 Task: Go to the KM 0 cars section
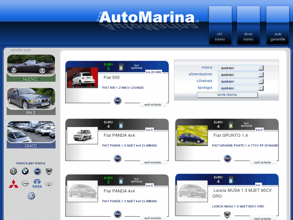[31, 101]
